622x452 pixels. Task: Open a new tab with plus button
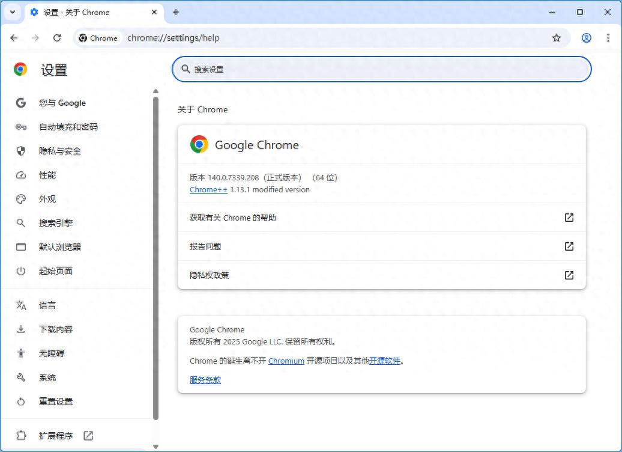tap(176, 12)
